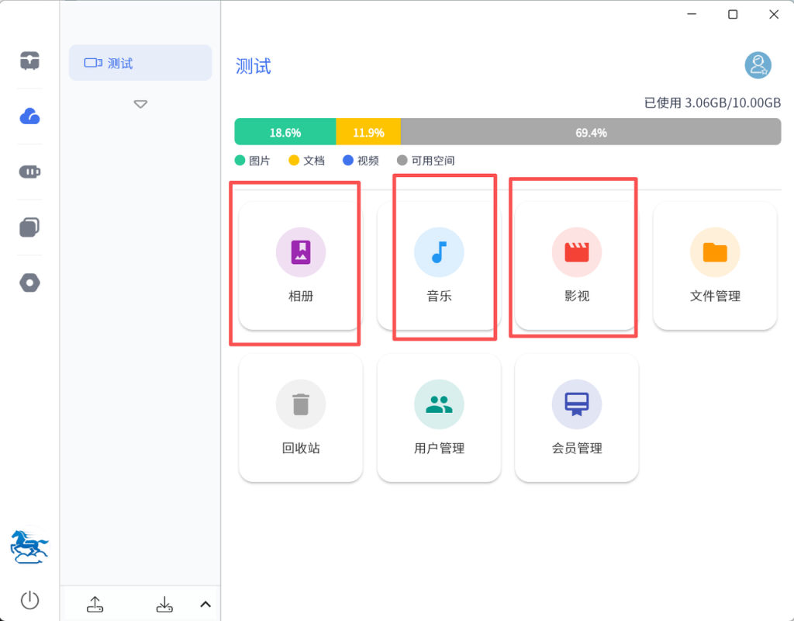The height and width of the screenshot is (621, 794).
Task: Open the 相册 album tile
Action: tap(300, 265)
